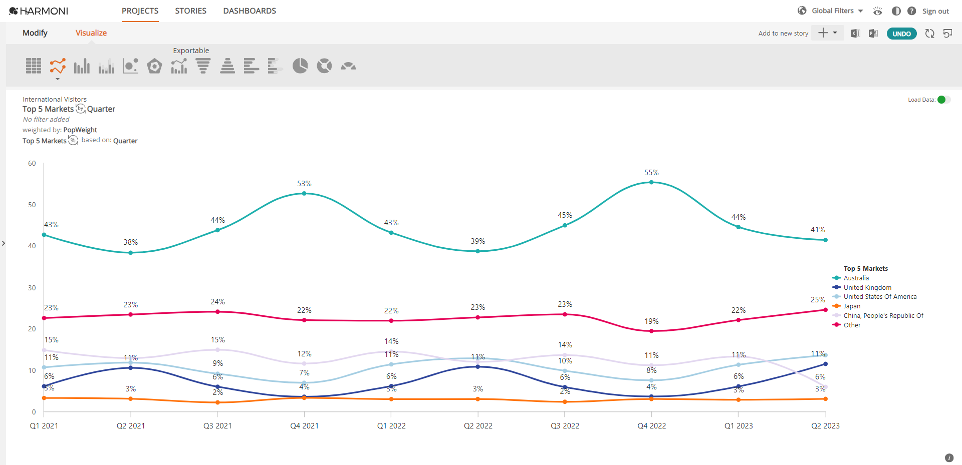Screen dimensions: 962x465
Task: Select the table view icon
Action: tap(33, 66)
